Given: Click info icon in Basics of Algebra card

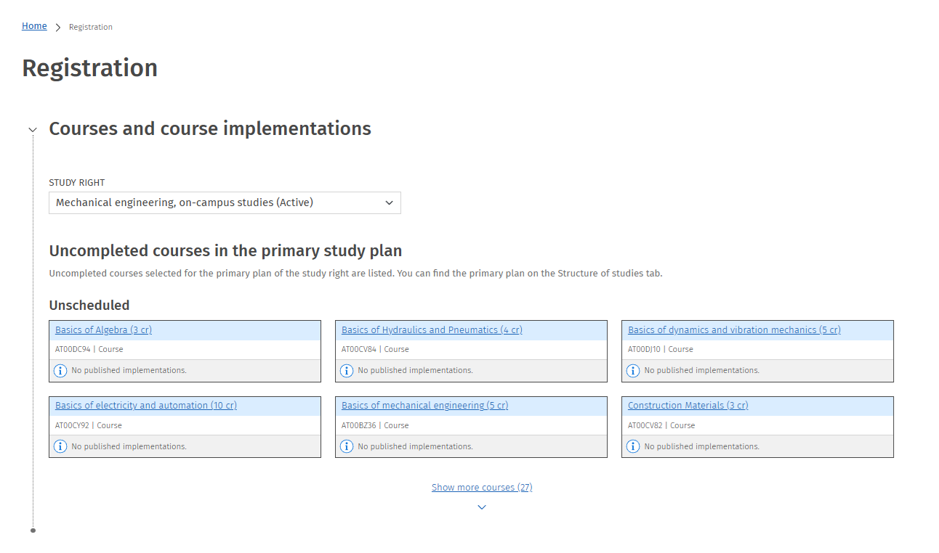Looking at the screenshot, I should tap(61, 371).
